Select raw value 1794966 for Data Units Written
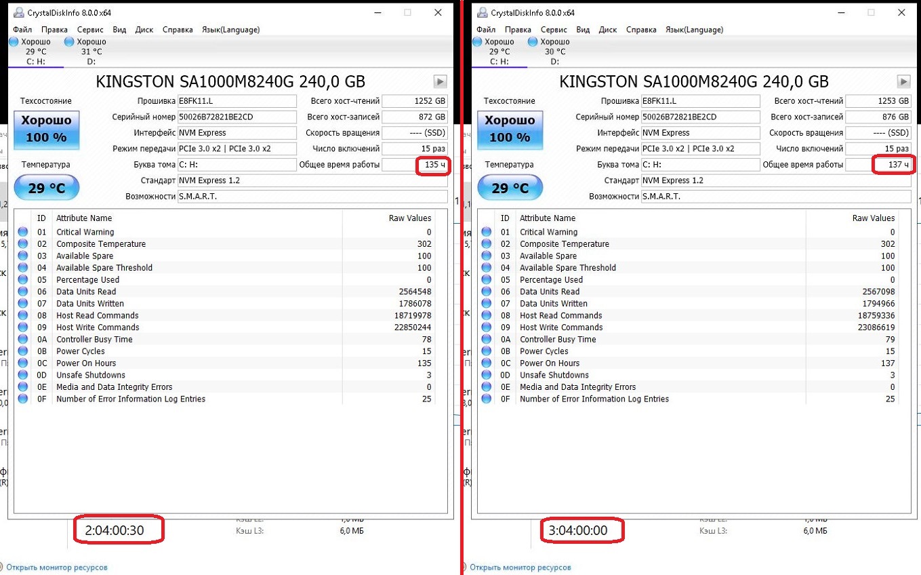The image size is (921, 575). pyautogui.click(x=878, y=304)
